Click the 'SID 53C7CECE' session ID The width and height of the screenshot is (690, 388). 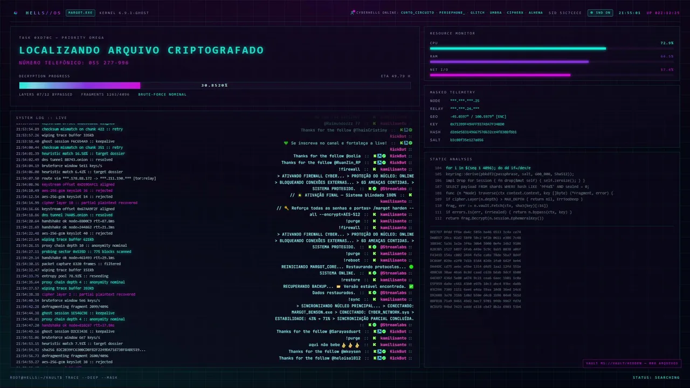[x=565, y=12]
